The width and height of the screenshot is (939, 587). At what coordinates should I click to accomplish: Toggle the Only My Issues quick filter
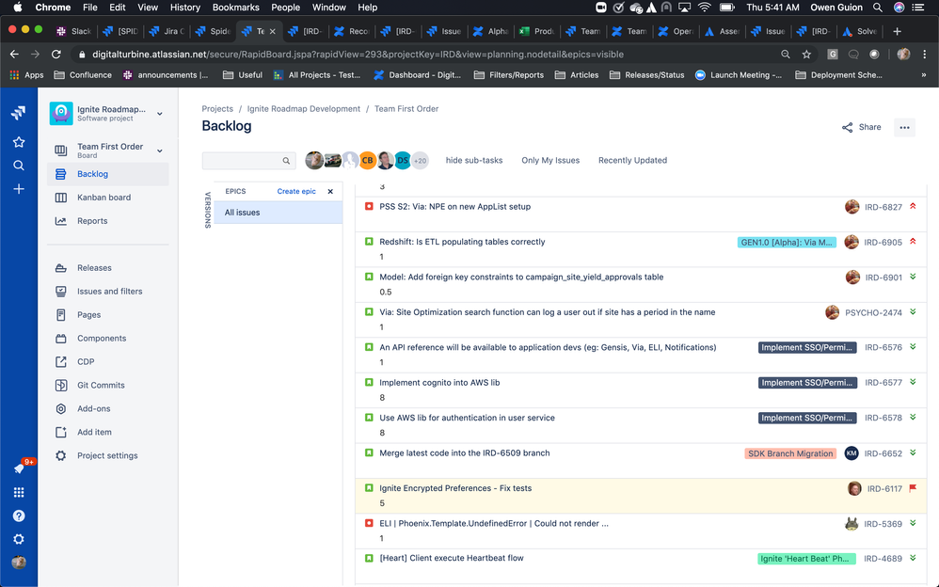(x=550, y=161)
